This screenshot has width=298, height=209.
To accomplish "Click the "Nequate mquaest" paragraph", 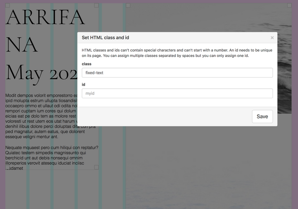I will 47,158.
